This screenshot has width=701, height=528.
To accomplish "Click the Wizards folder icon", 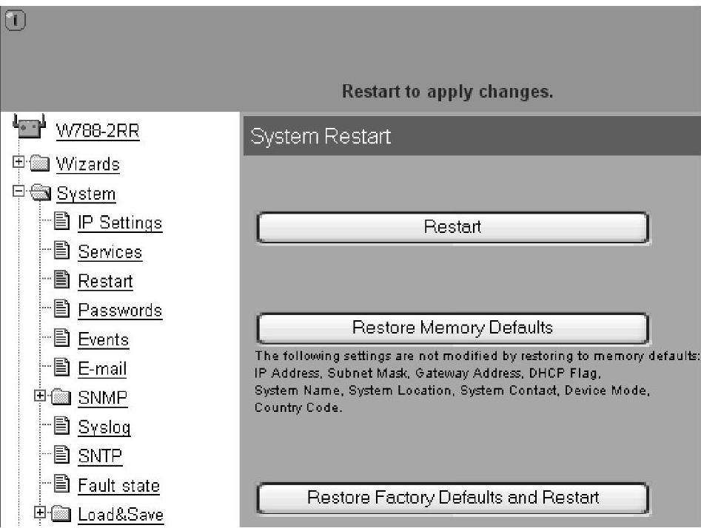I will coord(40,163).
